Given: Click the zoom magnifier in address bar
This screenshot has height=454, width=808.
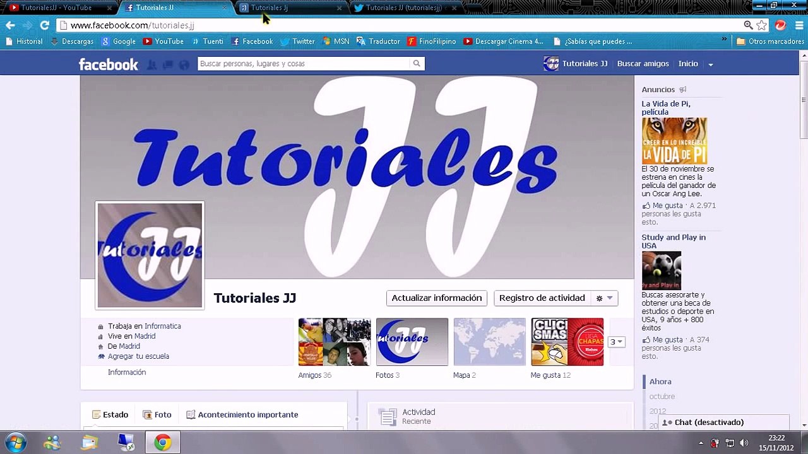Looking at the screenshot, I should [x=748, y=25].
